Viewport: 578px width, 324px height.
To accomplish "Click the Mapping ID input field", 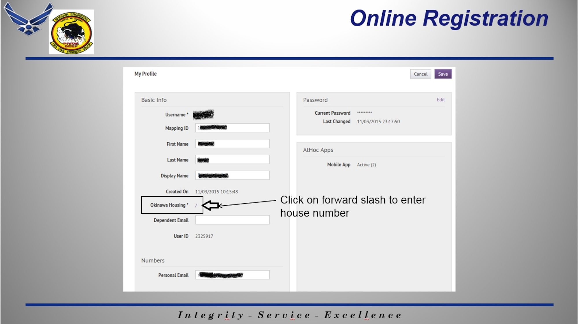I will click(232, 128).
